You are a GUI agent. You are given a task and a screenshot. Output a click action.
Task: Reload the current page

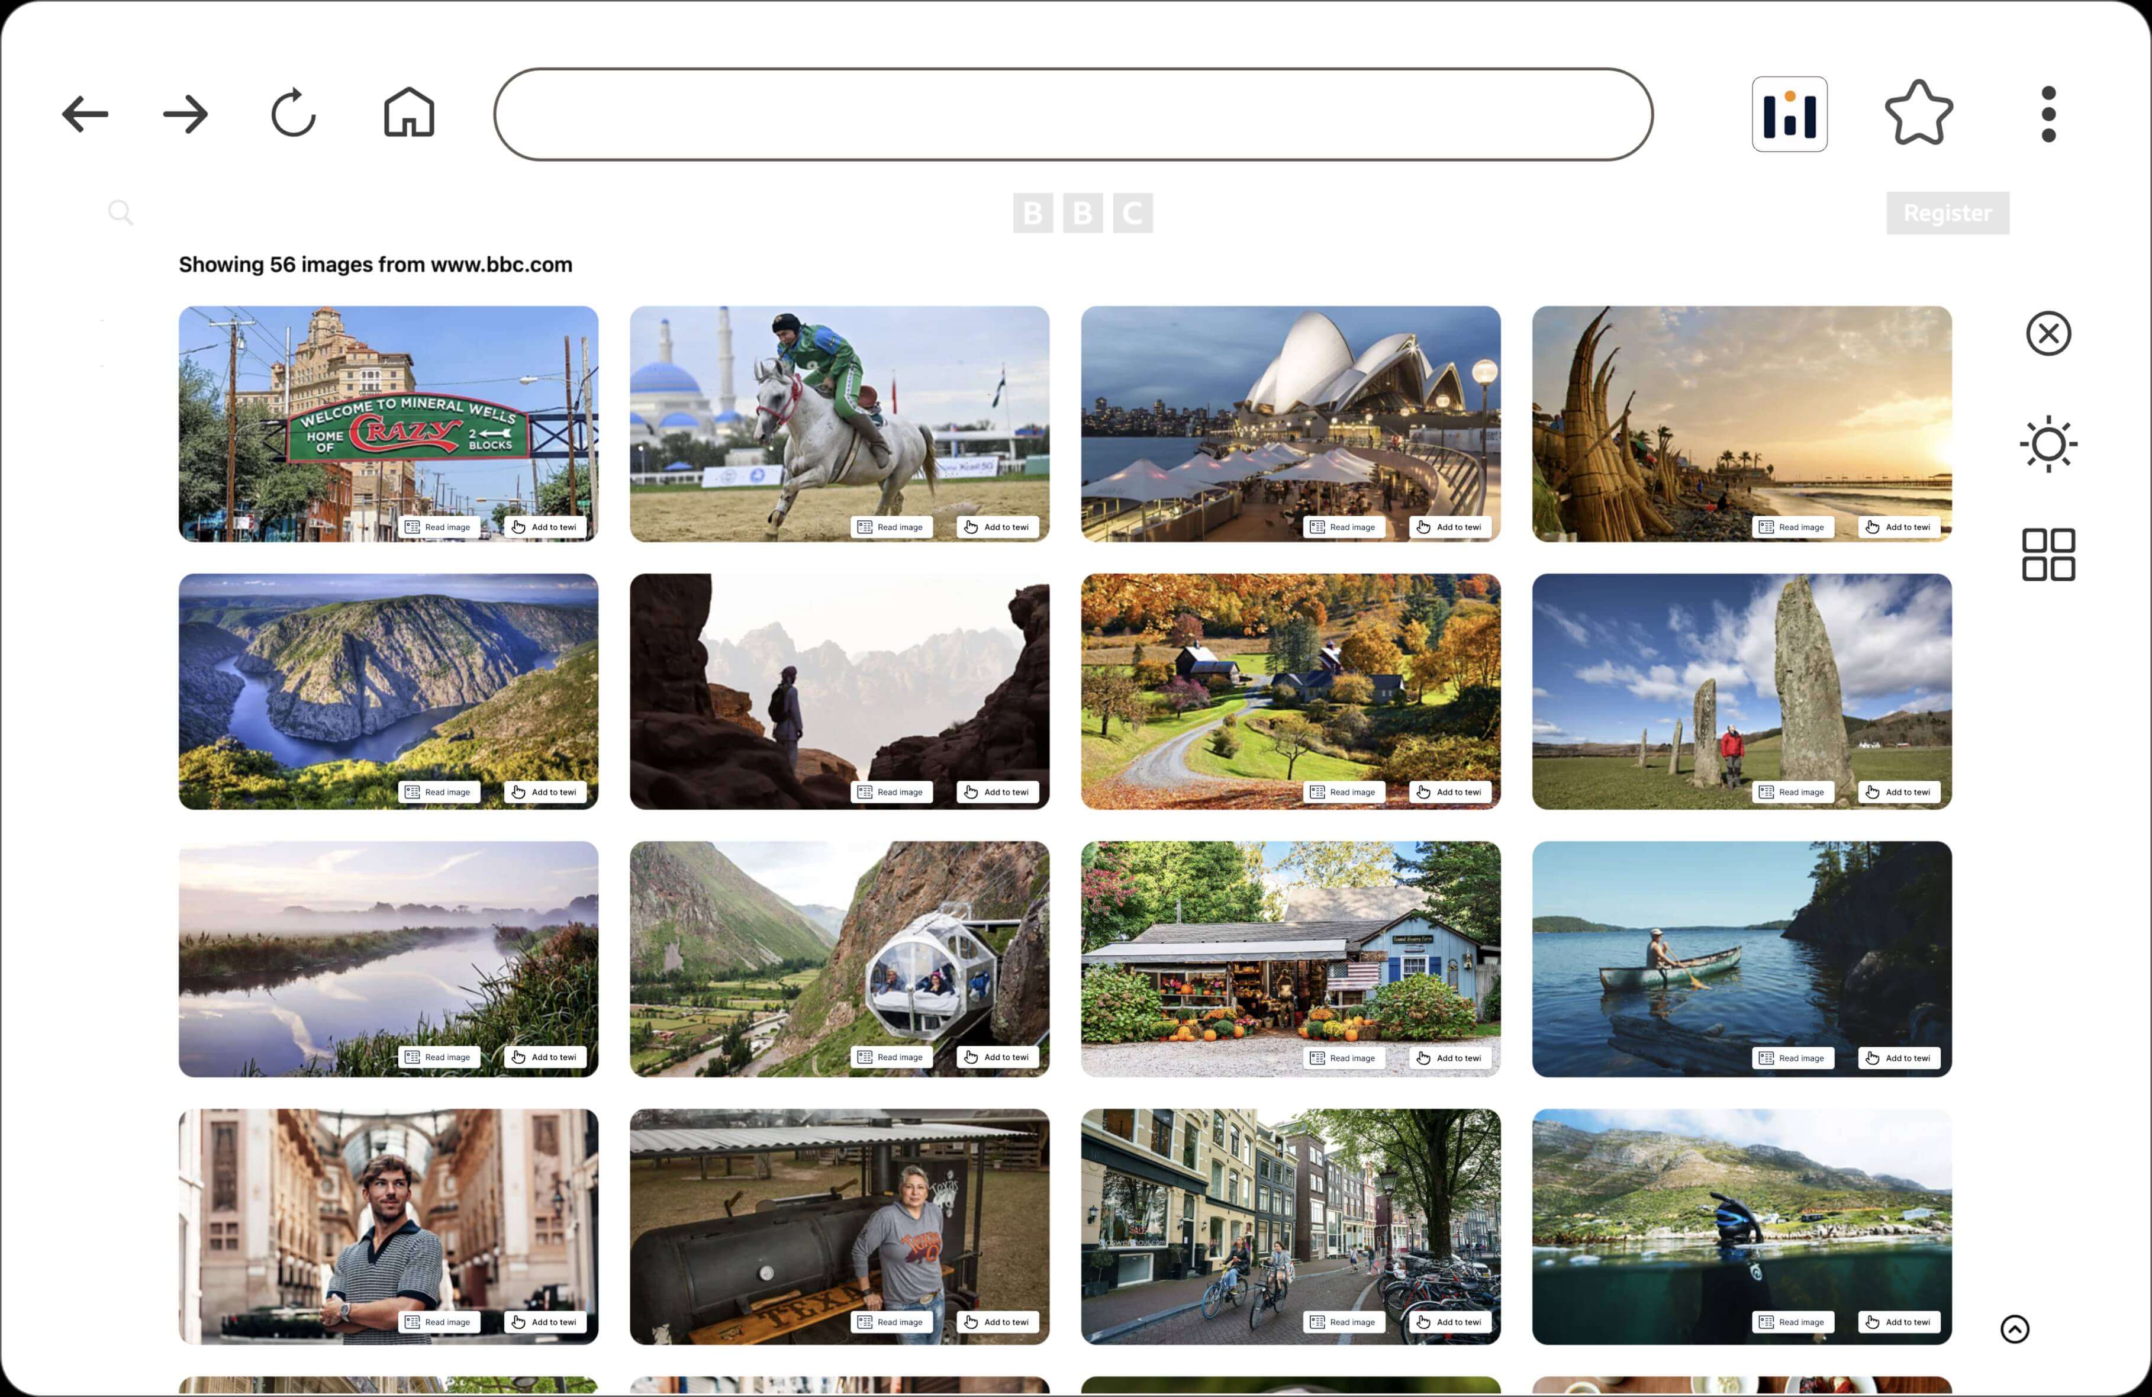coord(293,114)
